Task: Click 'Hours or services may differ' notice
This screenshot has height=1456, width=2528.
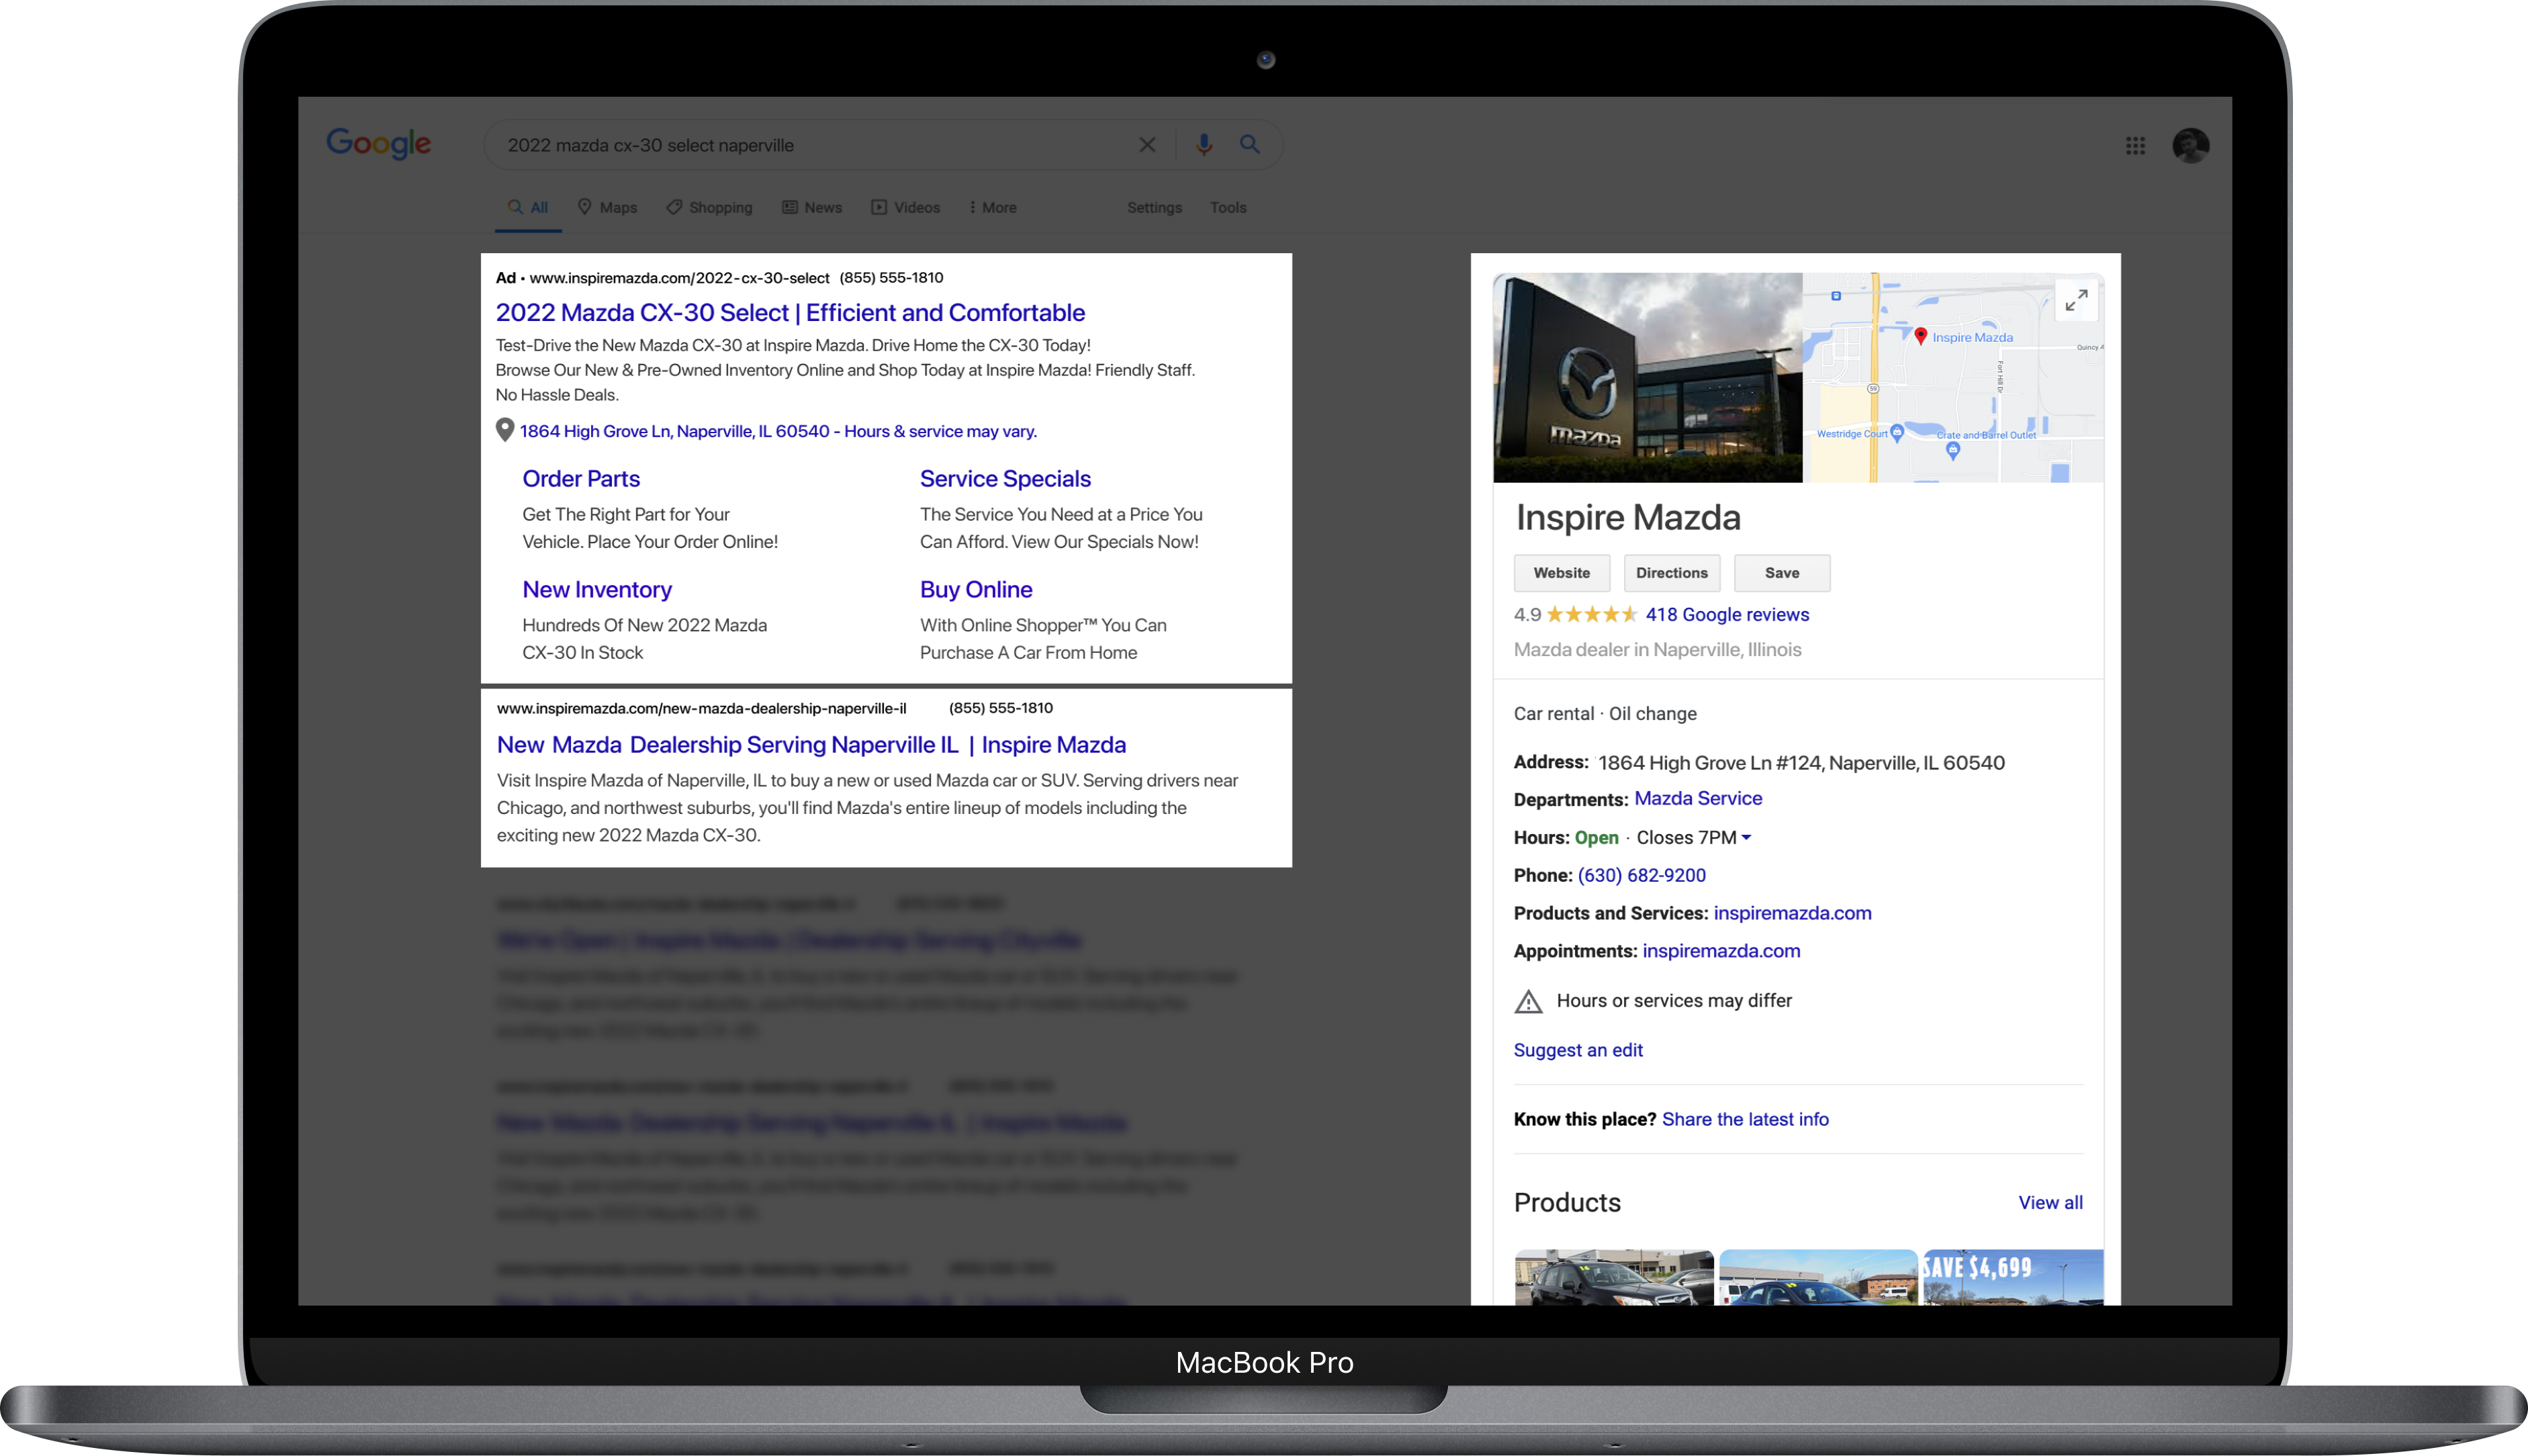Action: pos(1673,1000)
